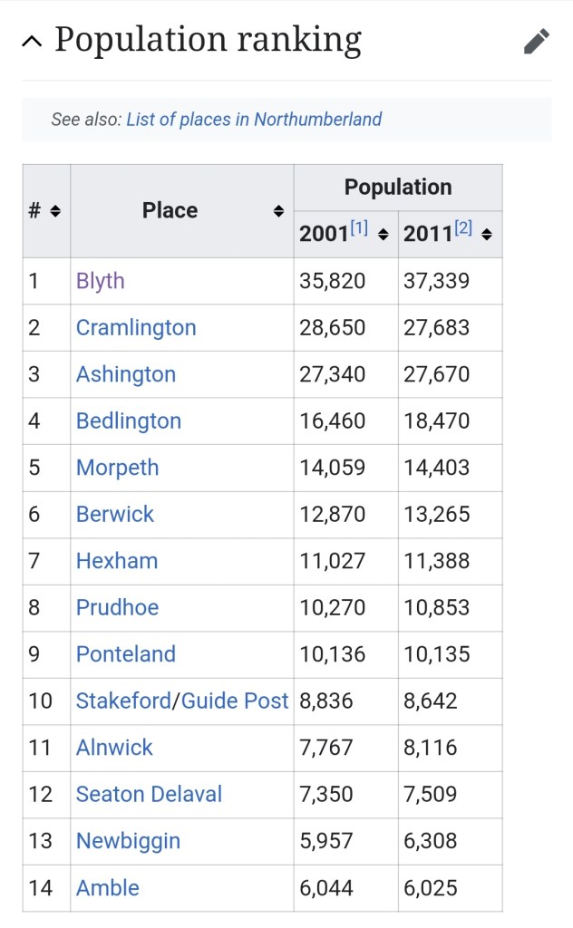Go to the Seaton Delaval page
The height and width of the screenshot is (928, 573).
click(149, 794)
